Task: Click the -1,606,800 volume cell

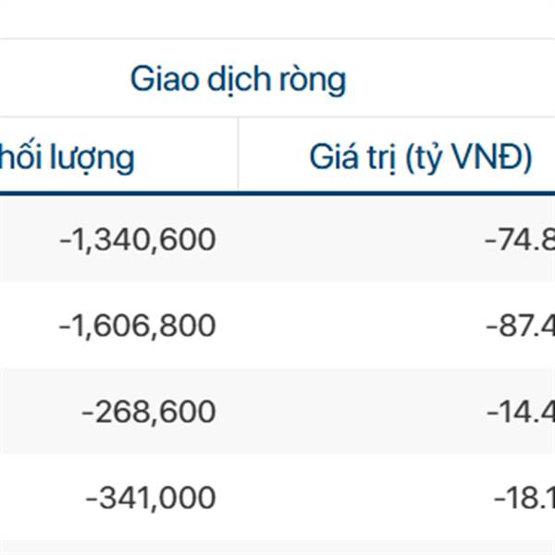Action: point(137,326)
